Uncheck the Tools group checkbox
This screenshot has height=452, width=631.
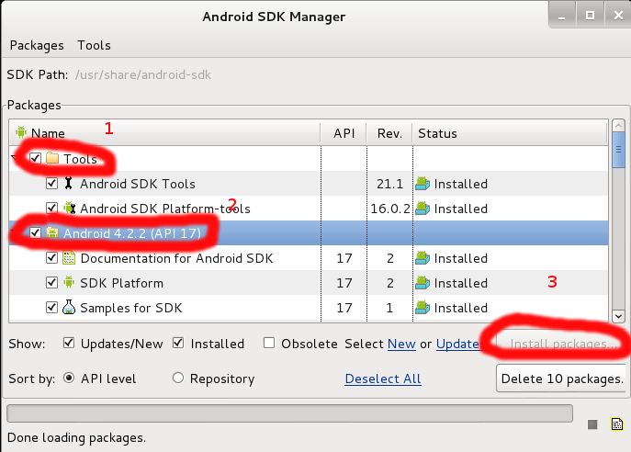pos(36,158)
